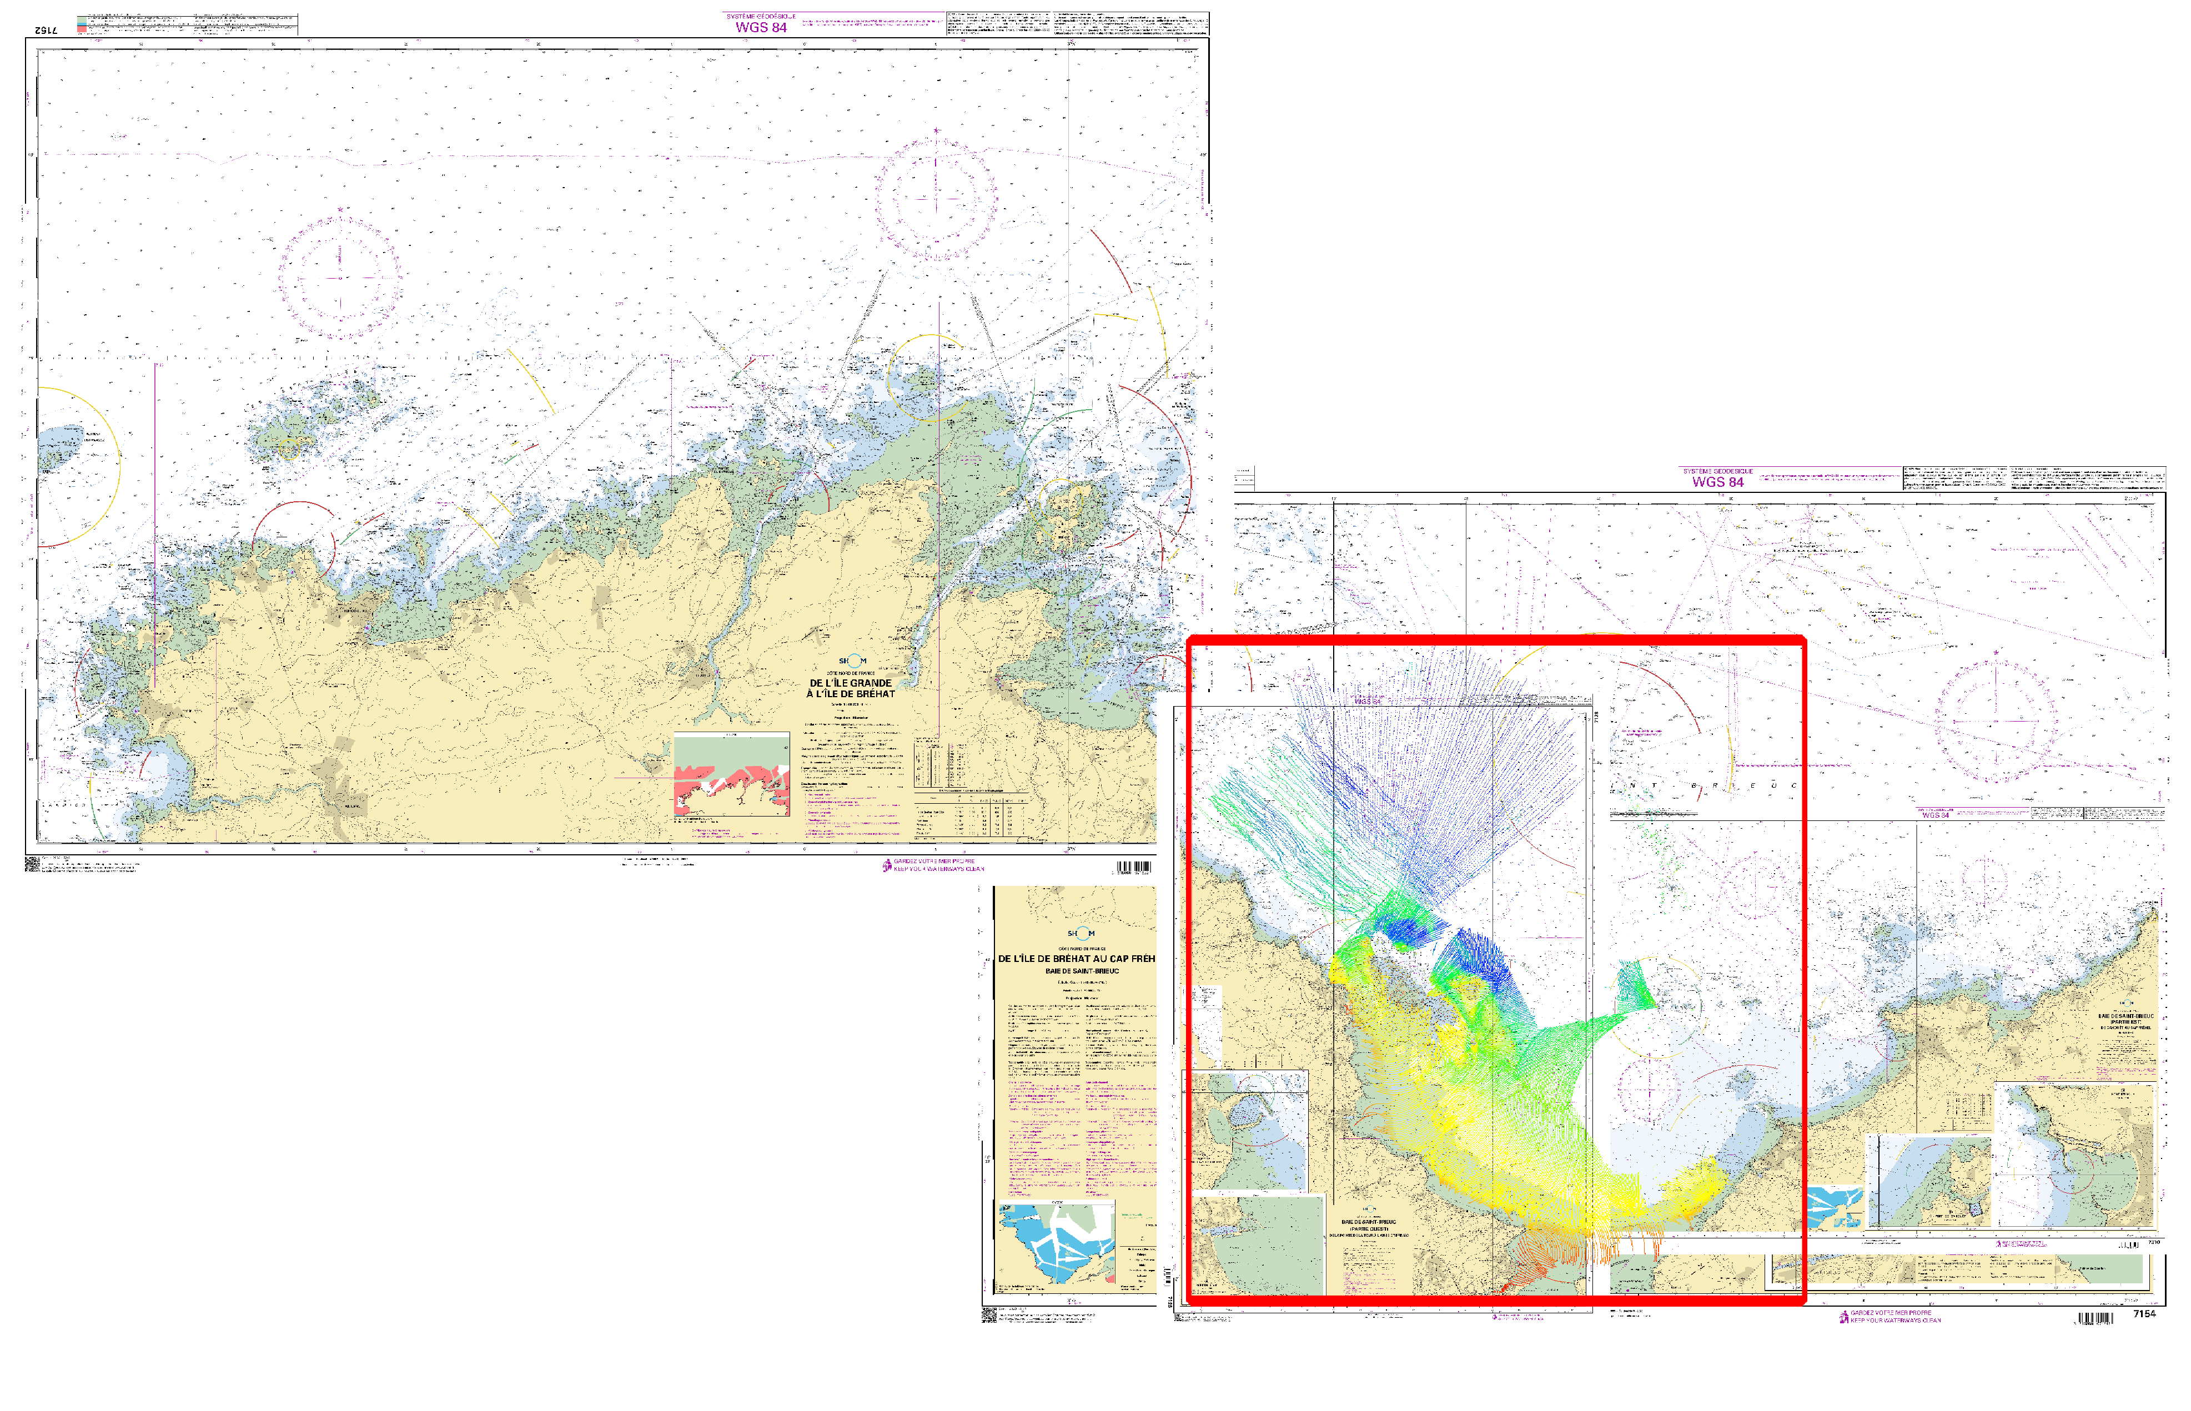Click the title 'BAIE DE SAINT-BRIEUC (PARTIE OUEST)'

coord(1368,1225)
